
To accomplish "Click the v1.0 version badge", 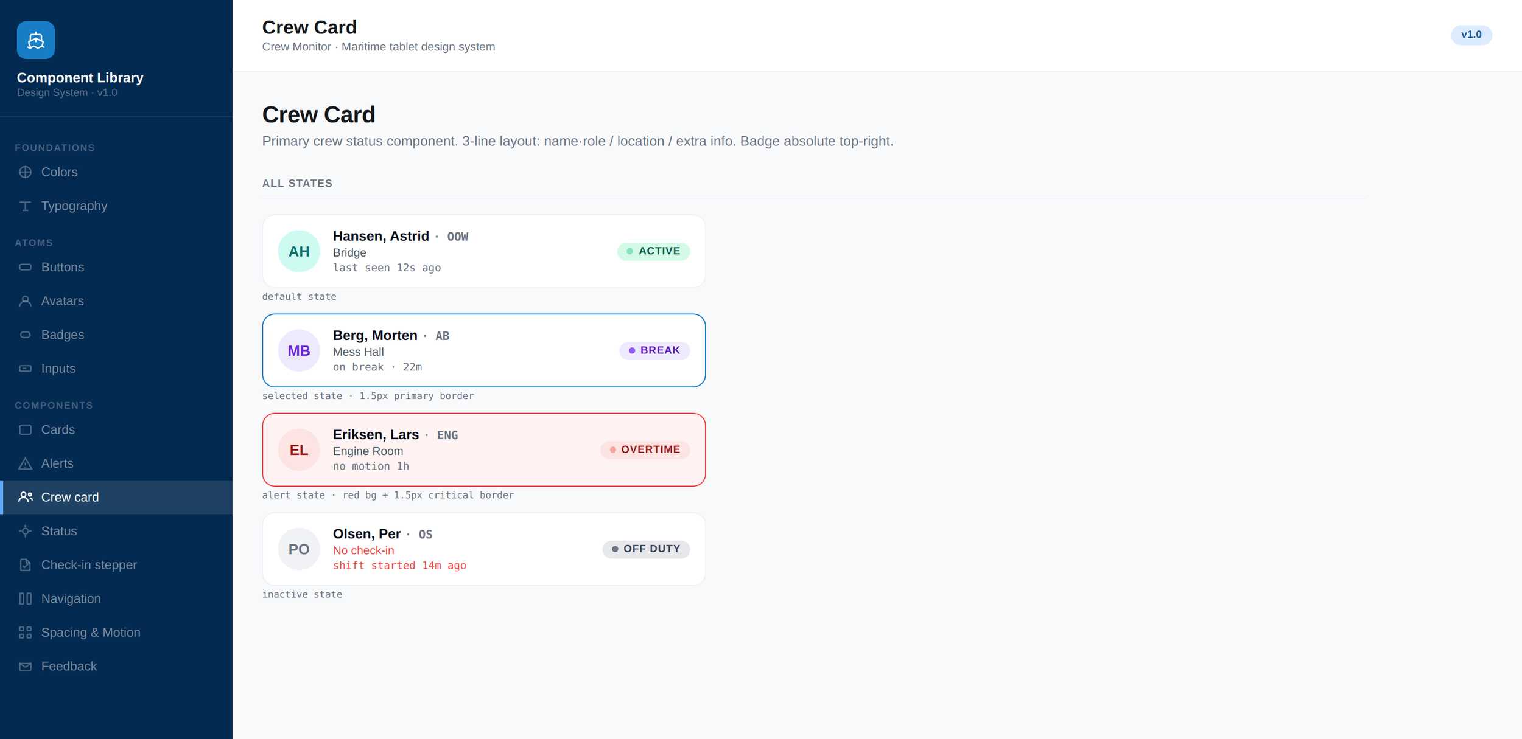I will [1471, 35].
